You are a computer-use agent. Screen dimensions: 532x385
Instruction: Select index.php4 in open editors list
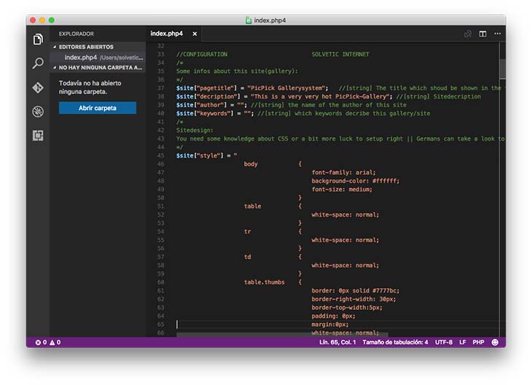point(80,57)
